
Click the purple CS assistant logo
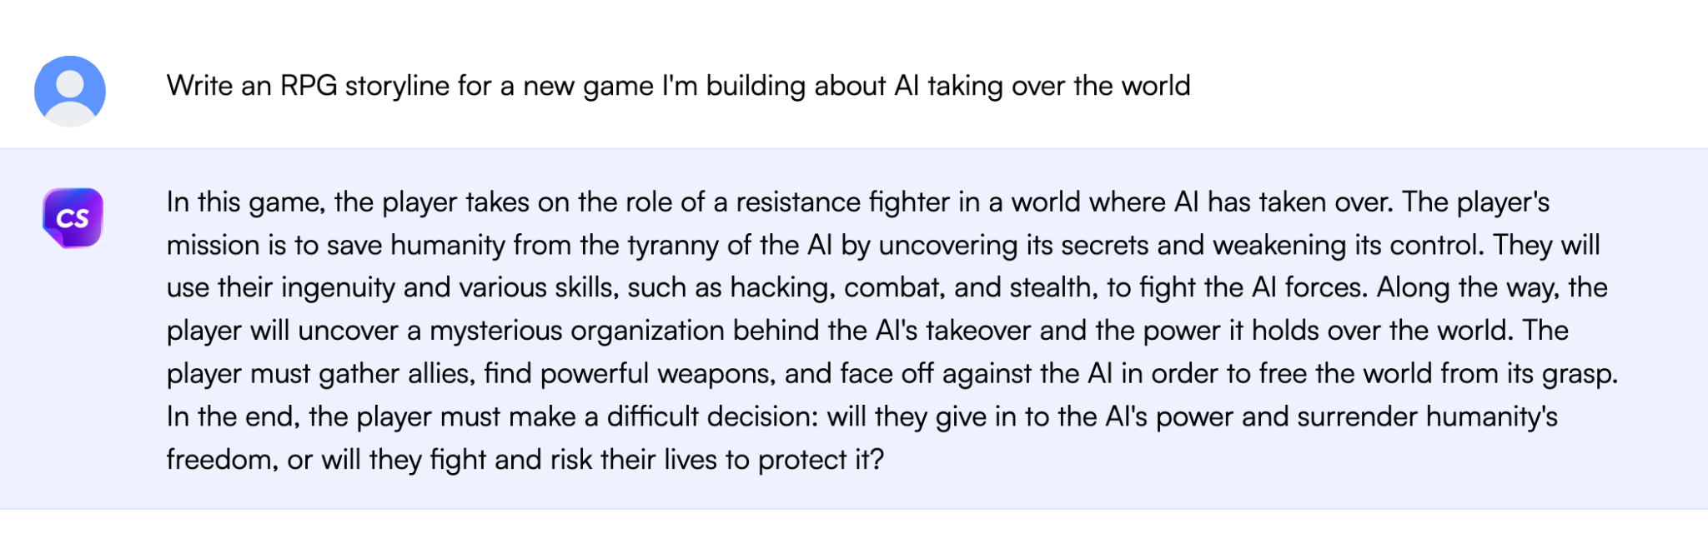click(73, 218)
